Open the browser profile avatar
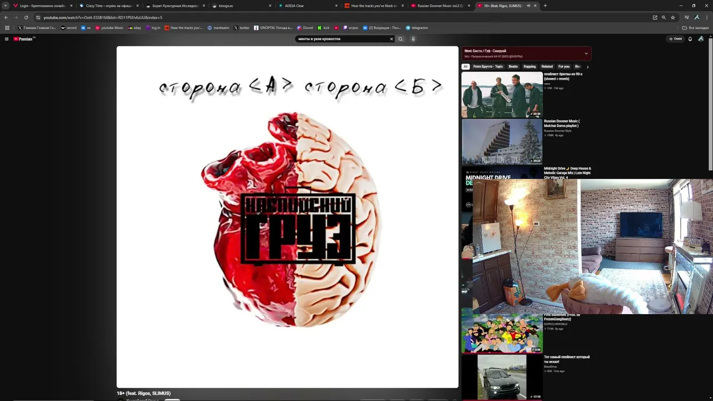713x401 pixels. 697,17
